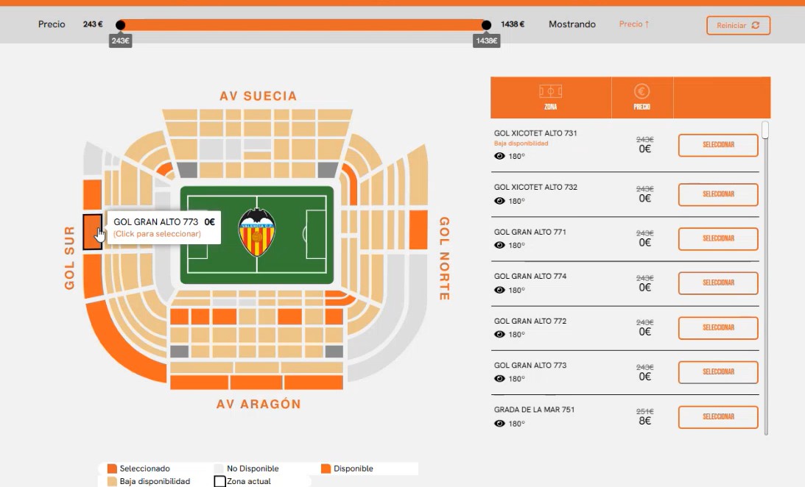
Task: Click the 180° eye icon for Gol Gran Alto 771
Action: pyautogui.click(x=499, y=245)
